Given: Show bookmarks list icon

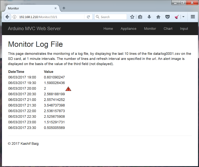Looking at the screenshot, I should (x=140, y=17).
